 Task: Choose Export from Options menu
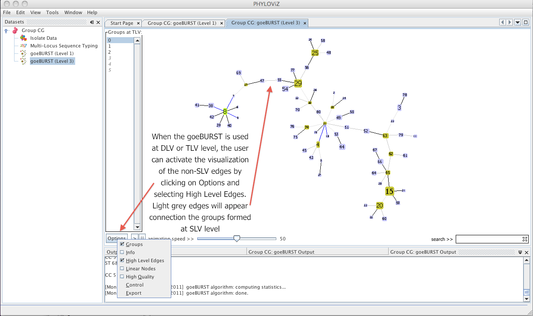[134, 293]
